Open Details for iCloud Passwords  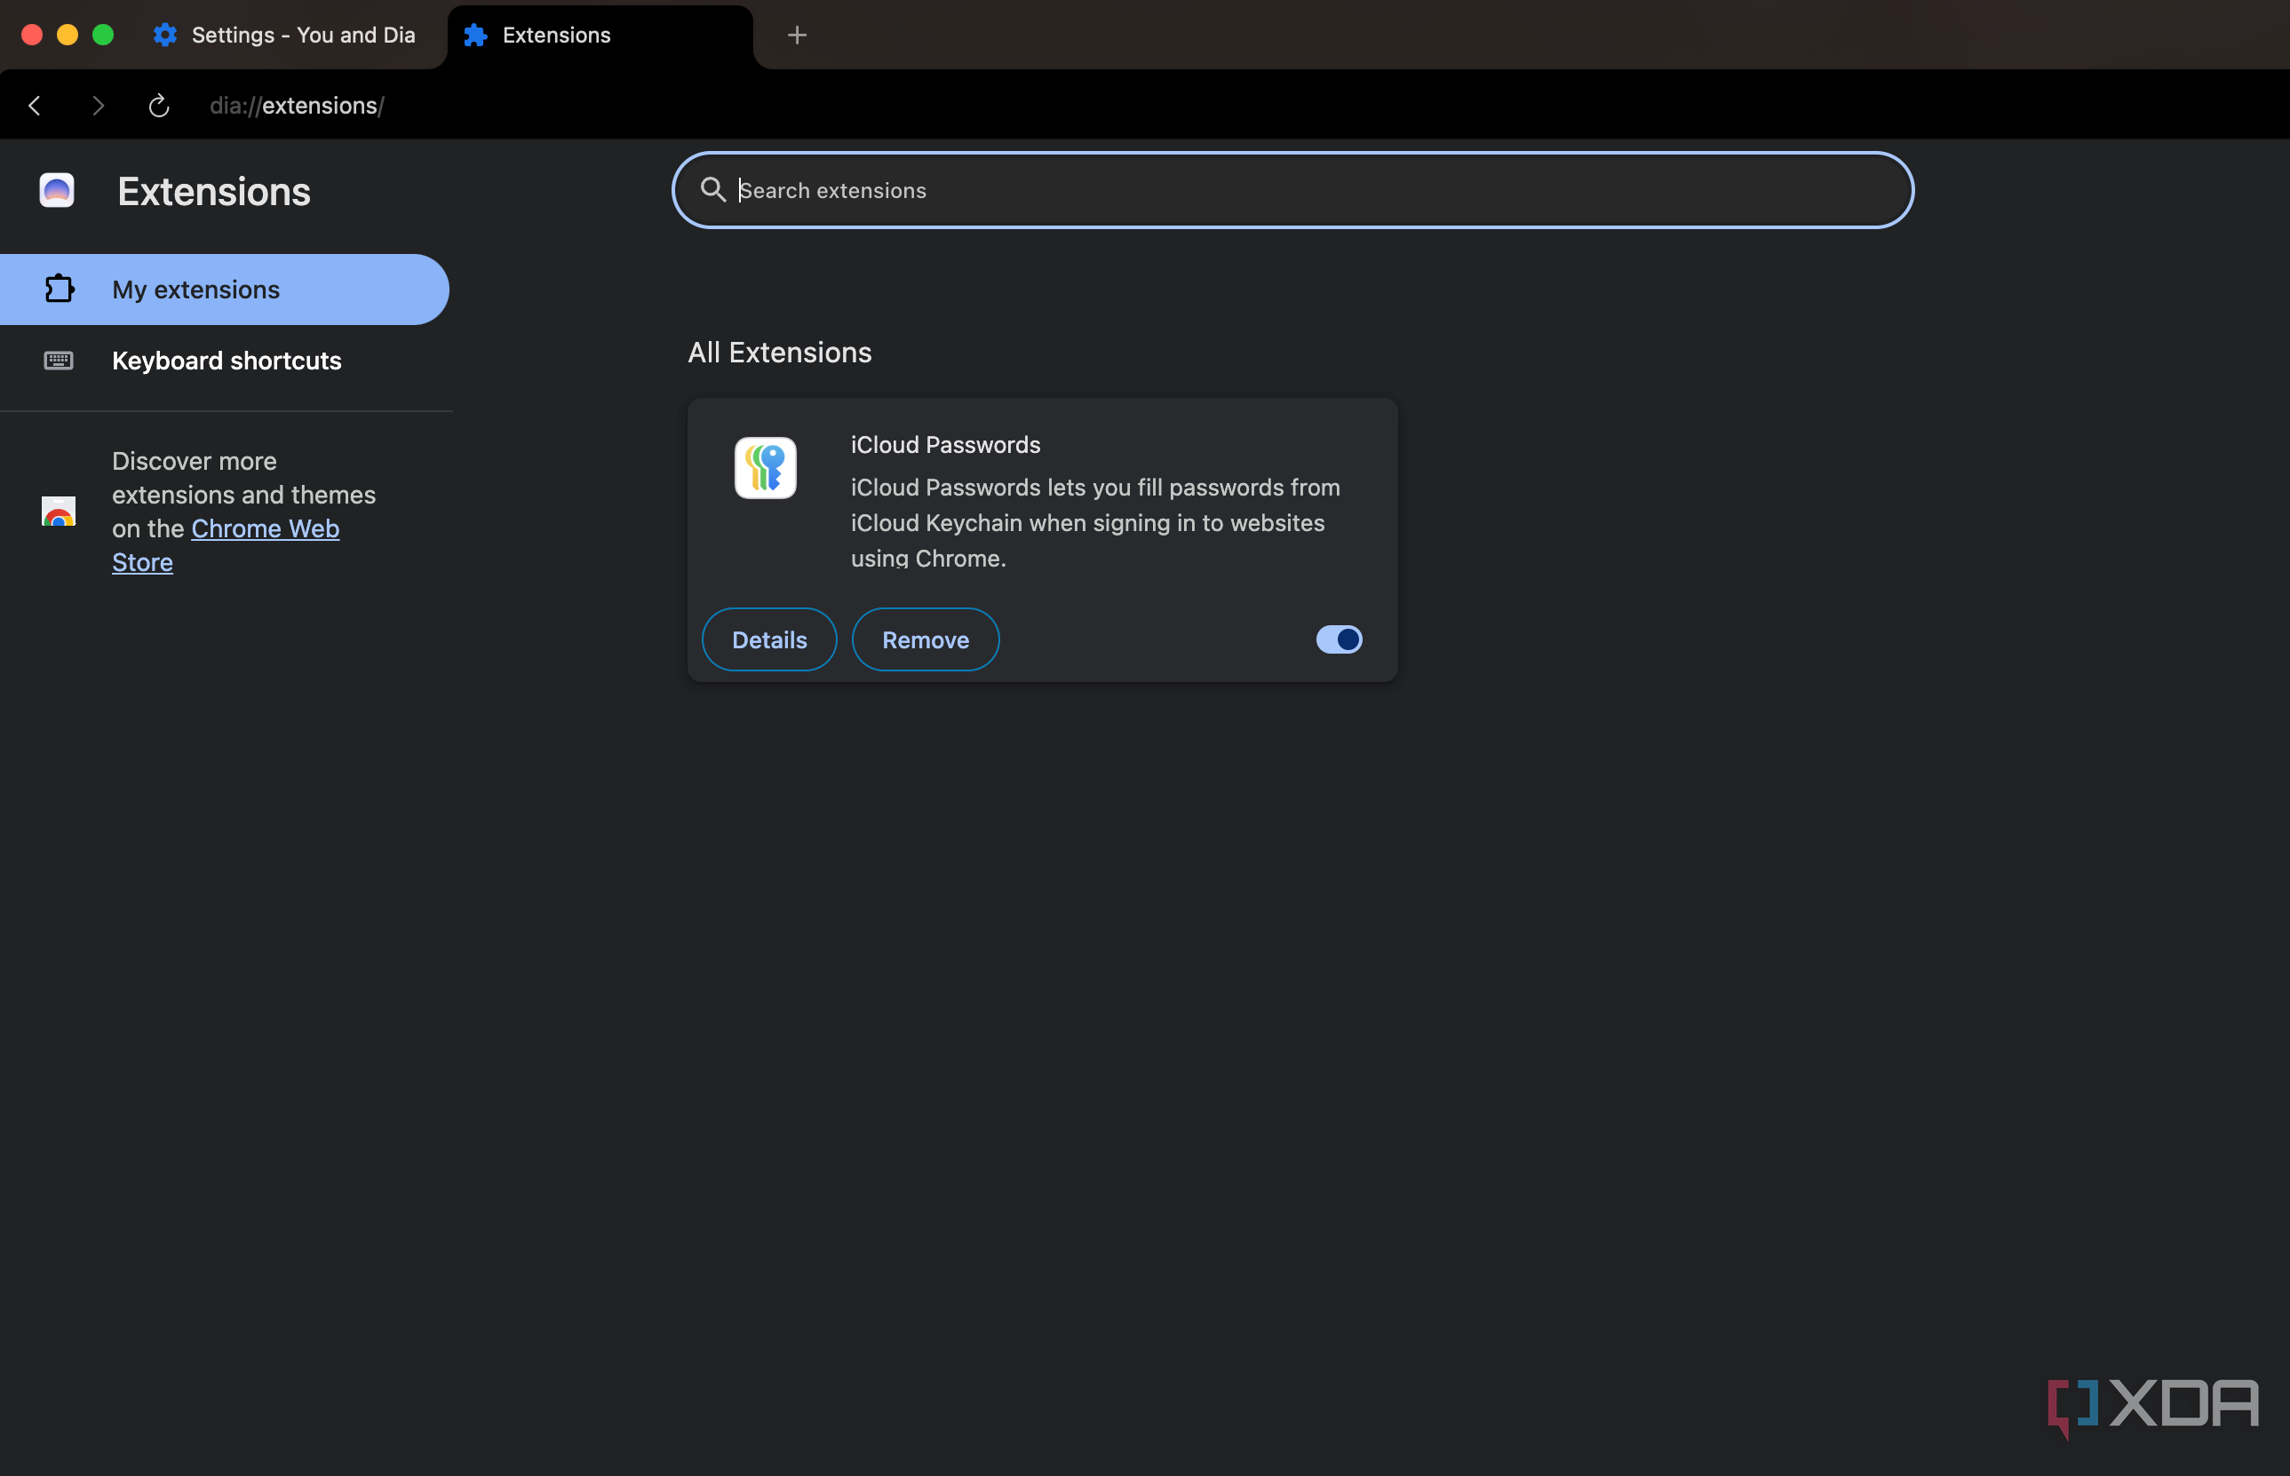[x=768, y=639]
